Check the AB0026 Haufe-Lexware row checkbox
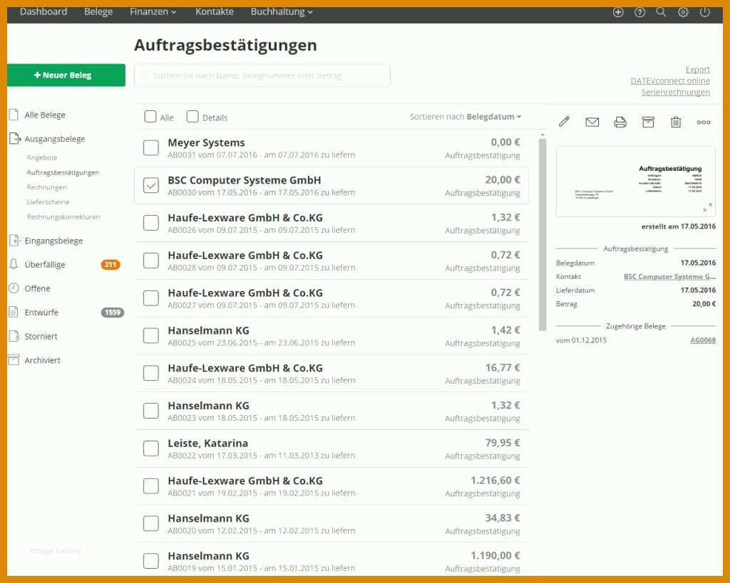730x583 pixels. (x=151, y=223)
